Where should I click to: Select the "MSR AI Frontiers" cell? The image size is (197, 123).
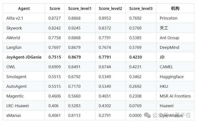coord(175,96)
